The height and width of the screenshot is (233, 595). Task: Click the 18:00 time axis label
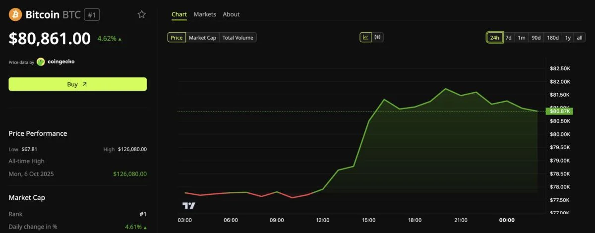point(415,220)
